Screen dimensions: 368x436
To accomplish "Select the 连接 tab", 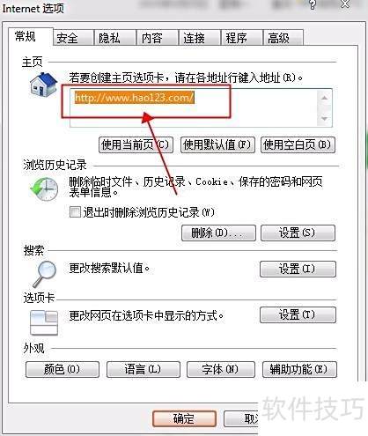I will coord(199,38).
